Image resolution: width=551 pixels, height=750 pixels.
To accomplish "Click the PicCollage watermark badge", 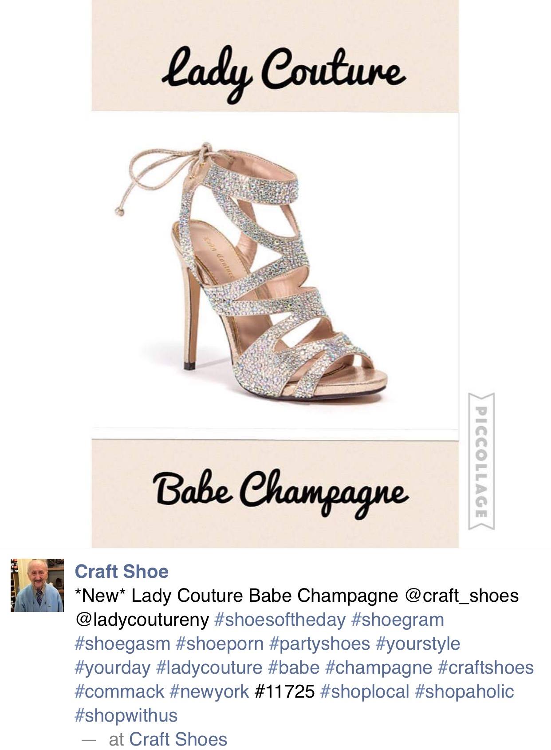I will coord(481,461).
